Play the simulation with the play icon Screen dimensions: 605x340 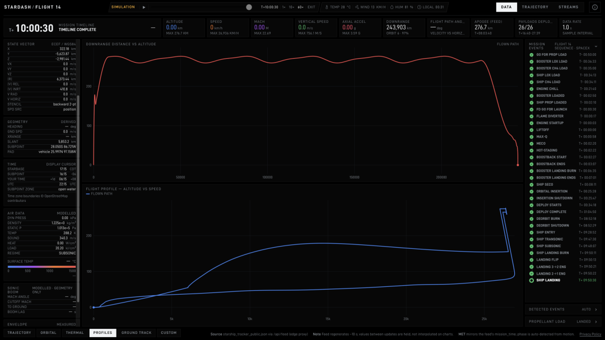coord(144,7)
